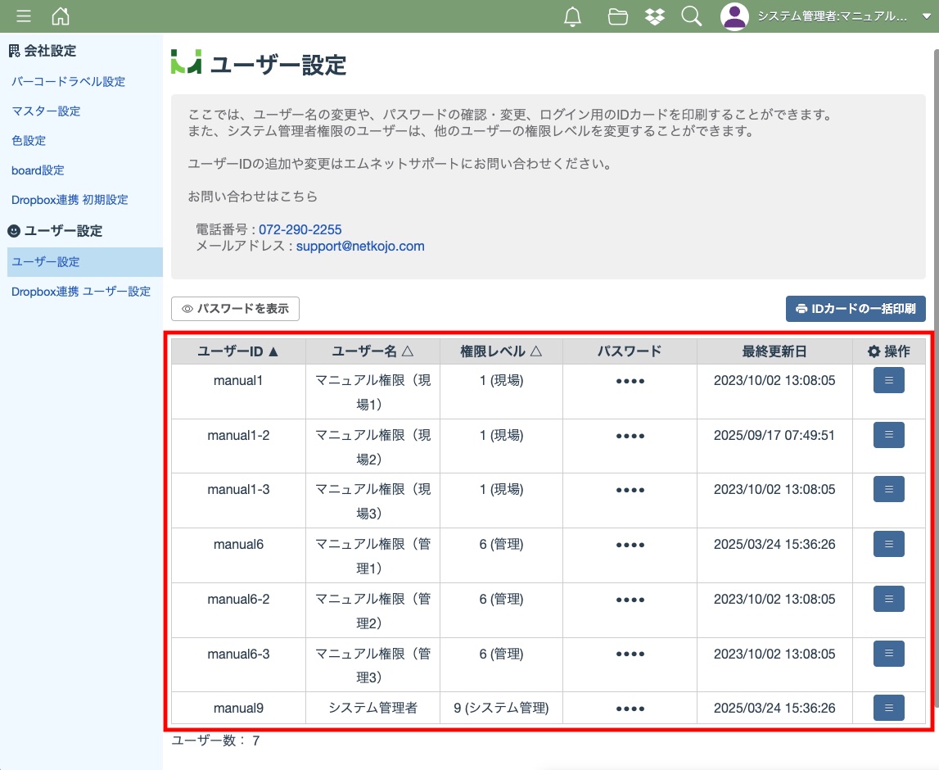
Task: Sort table by ユーザー名 column
Action: [x=372, y=351]
